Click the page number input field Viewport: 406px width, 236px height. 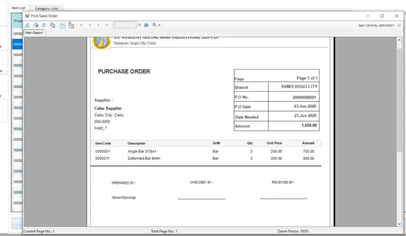coord(125,25)
